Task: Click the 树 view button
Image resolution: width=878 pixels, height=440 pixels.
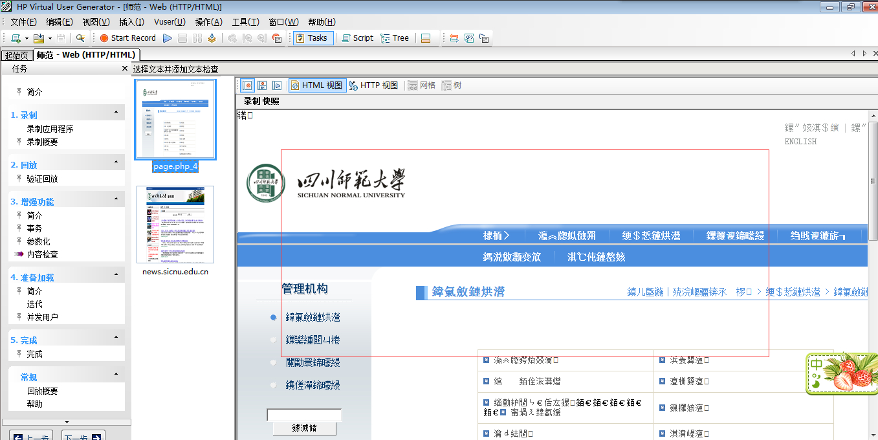Action: point(452,85)
